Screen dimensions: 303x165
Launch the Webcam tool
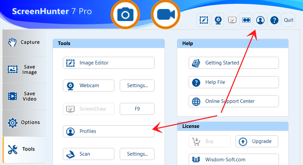coord(89,86)
